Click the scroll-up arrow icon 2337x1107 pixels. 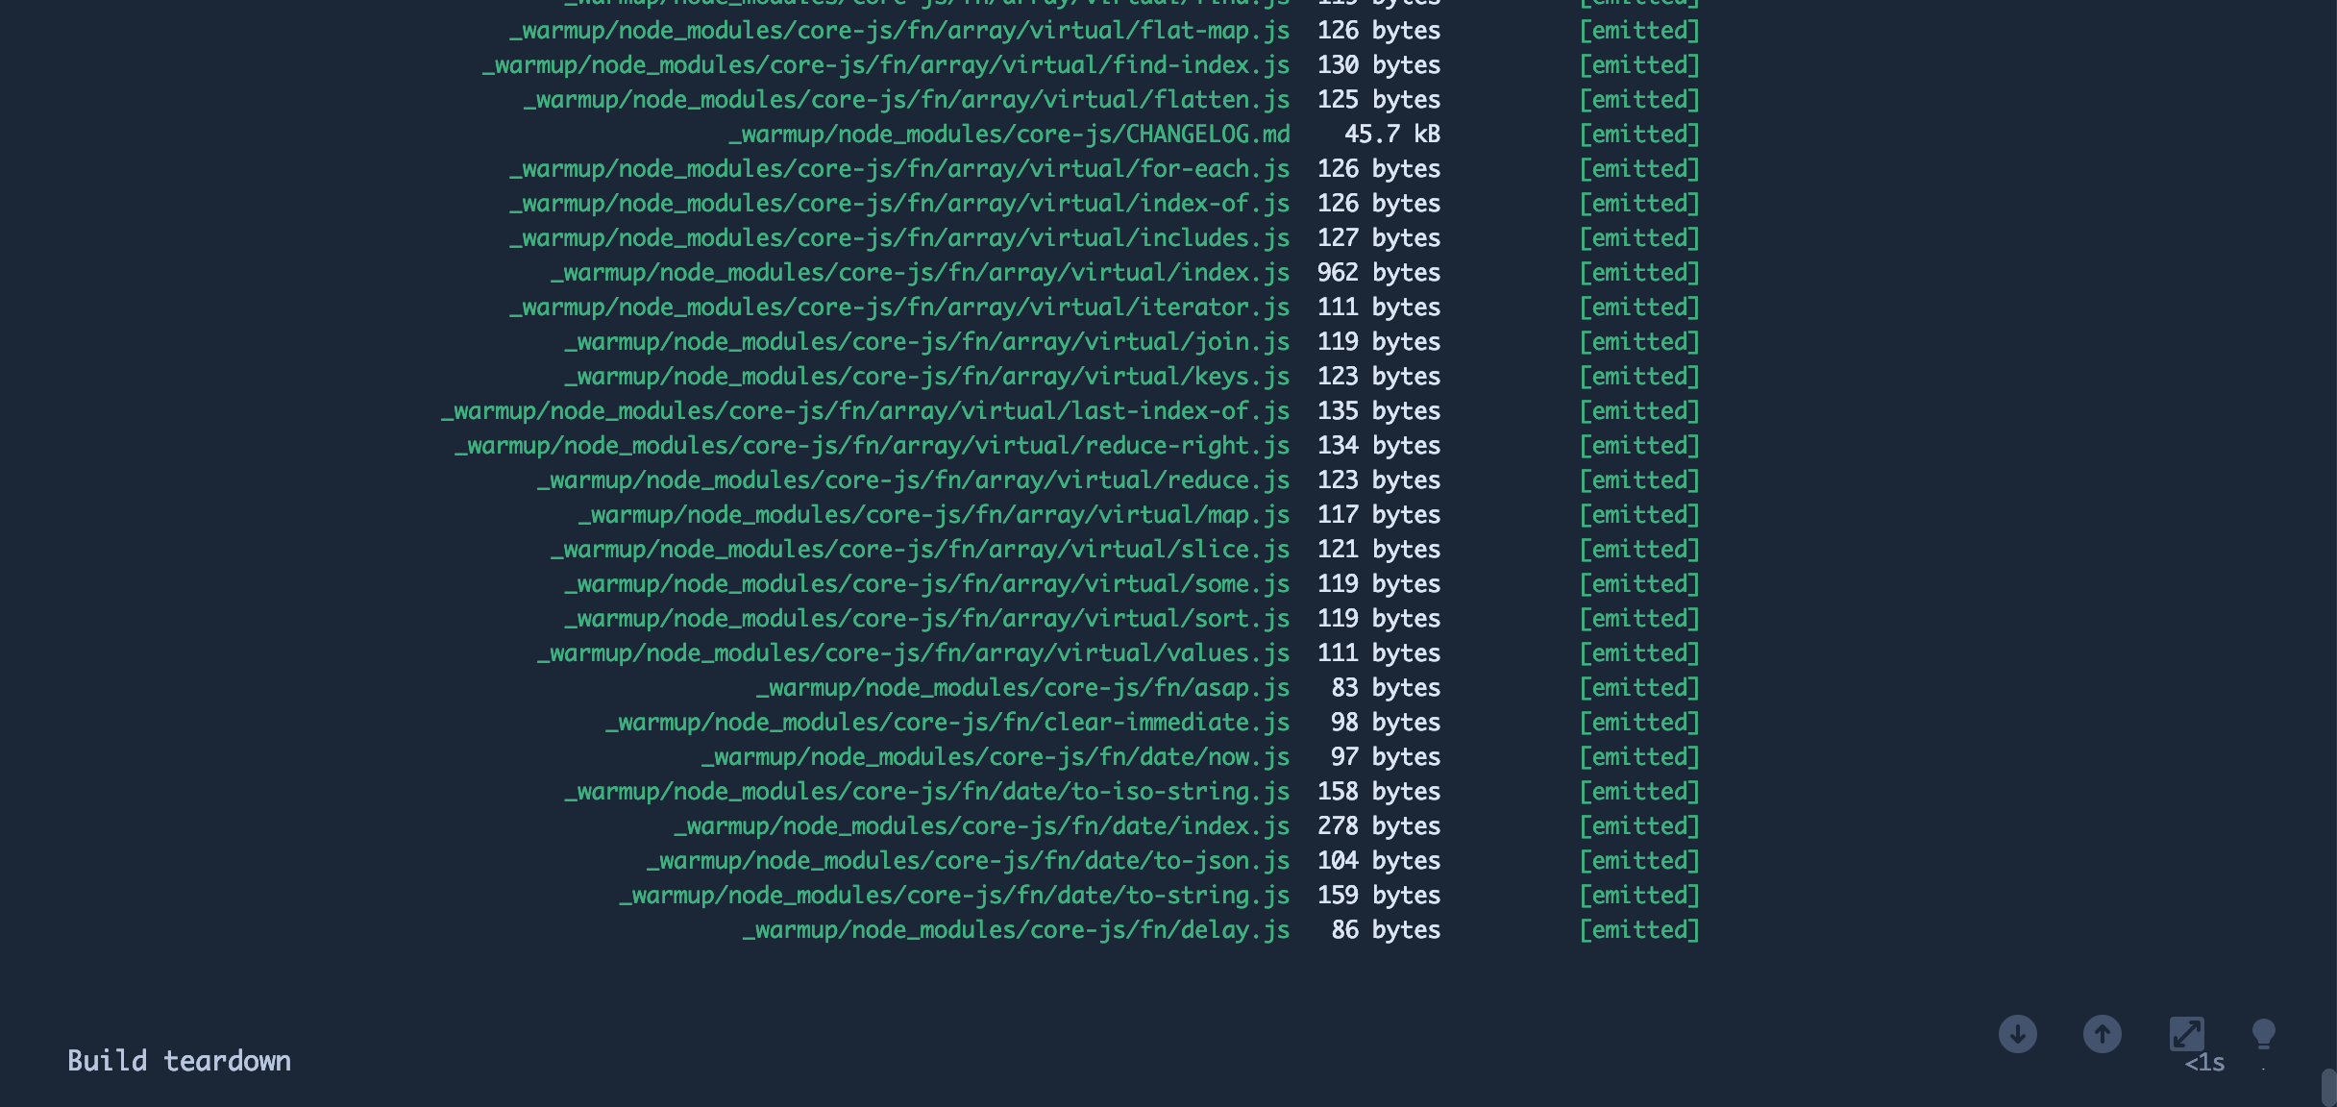point(2102,1034)
